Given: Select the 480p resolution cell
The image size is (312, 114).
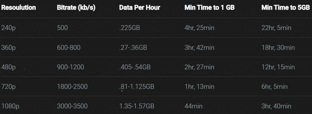Looking at the screenshot, I should (x=8, y=67).
